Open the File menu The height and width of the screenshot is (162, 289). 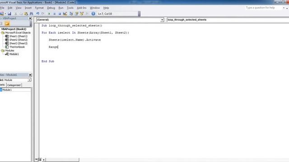tap(2, 8)
